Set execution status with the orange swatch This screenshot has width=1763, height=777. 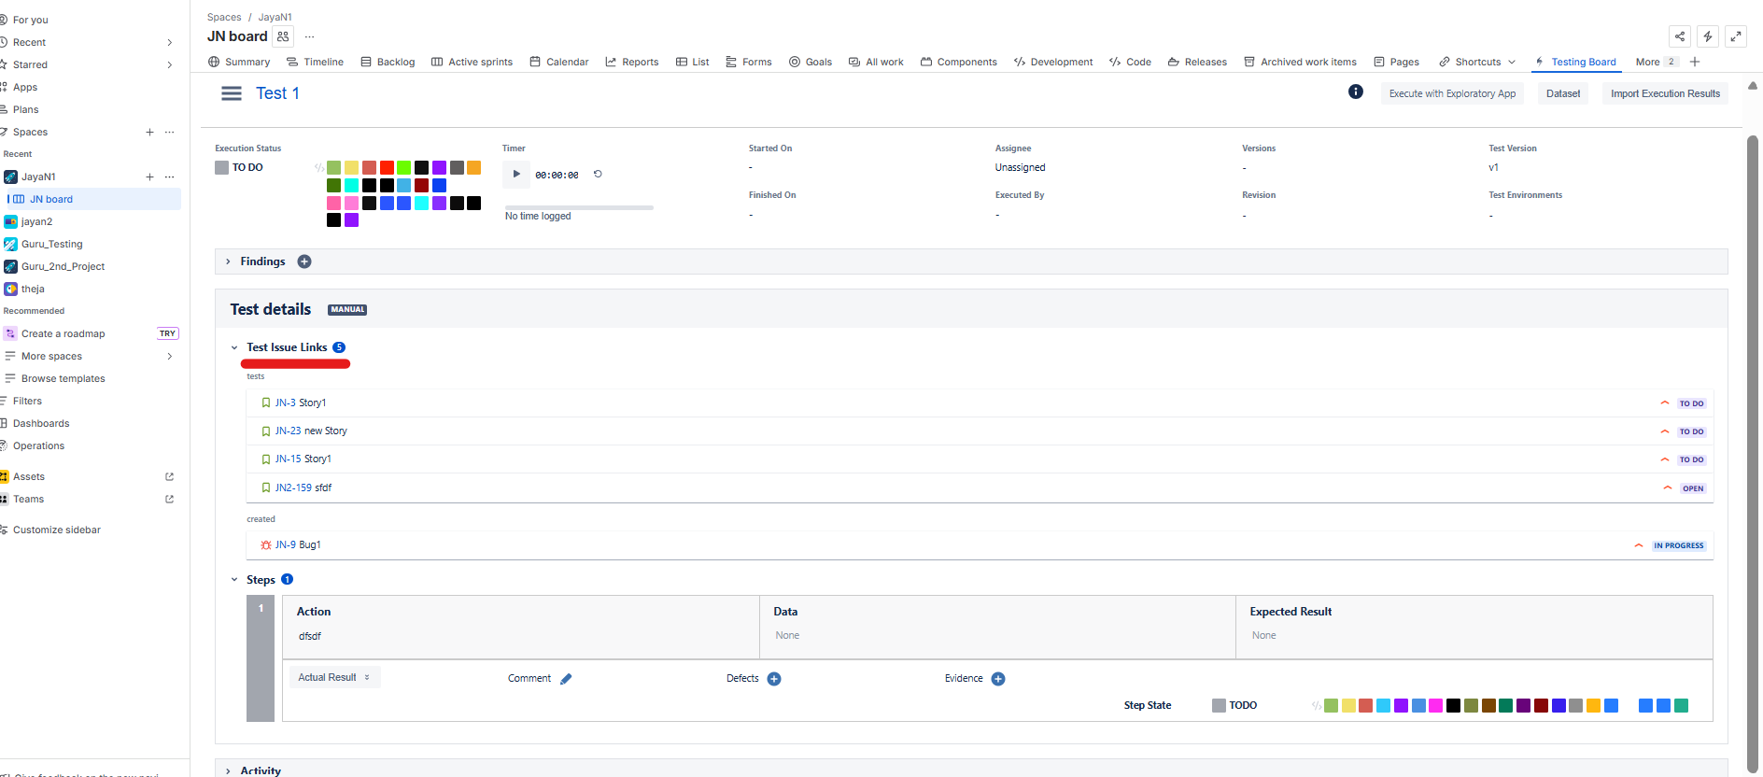click(x=473, y=168)
